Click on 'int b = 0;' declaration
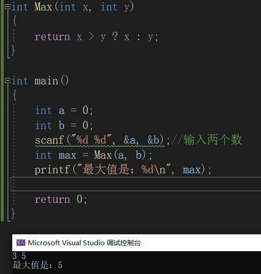The width and height of the screenshot is (261, 274). pyautogui.click(x=64, y=125)
